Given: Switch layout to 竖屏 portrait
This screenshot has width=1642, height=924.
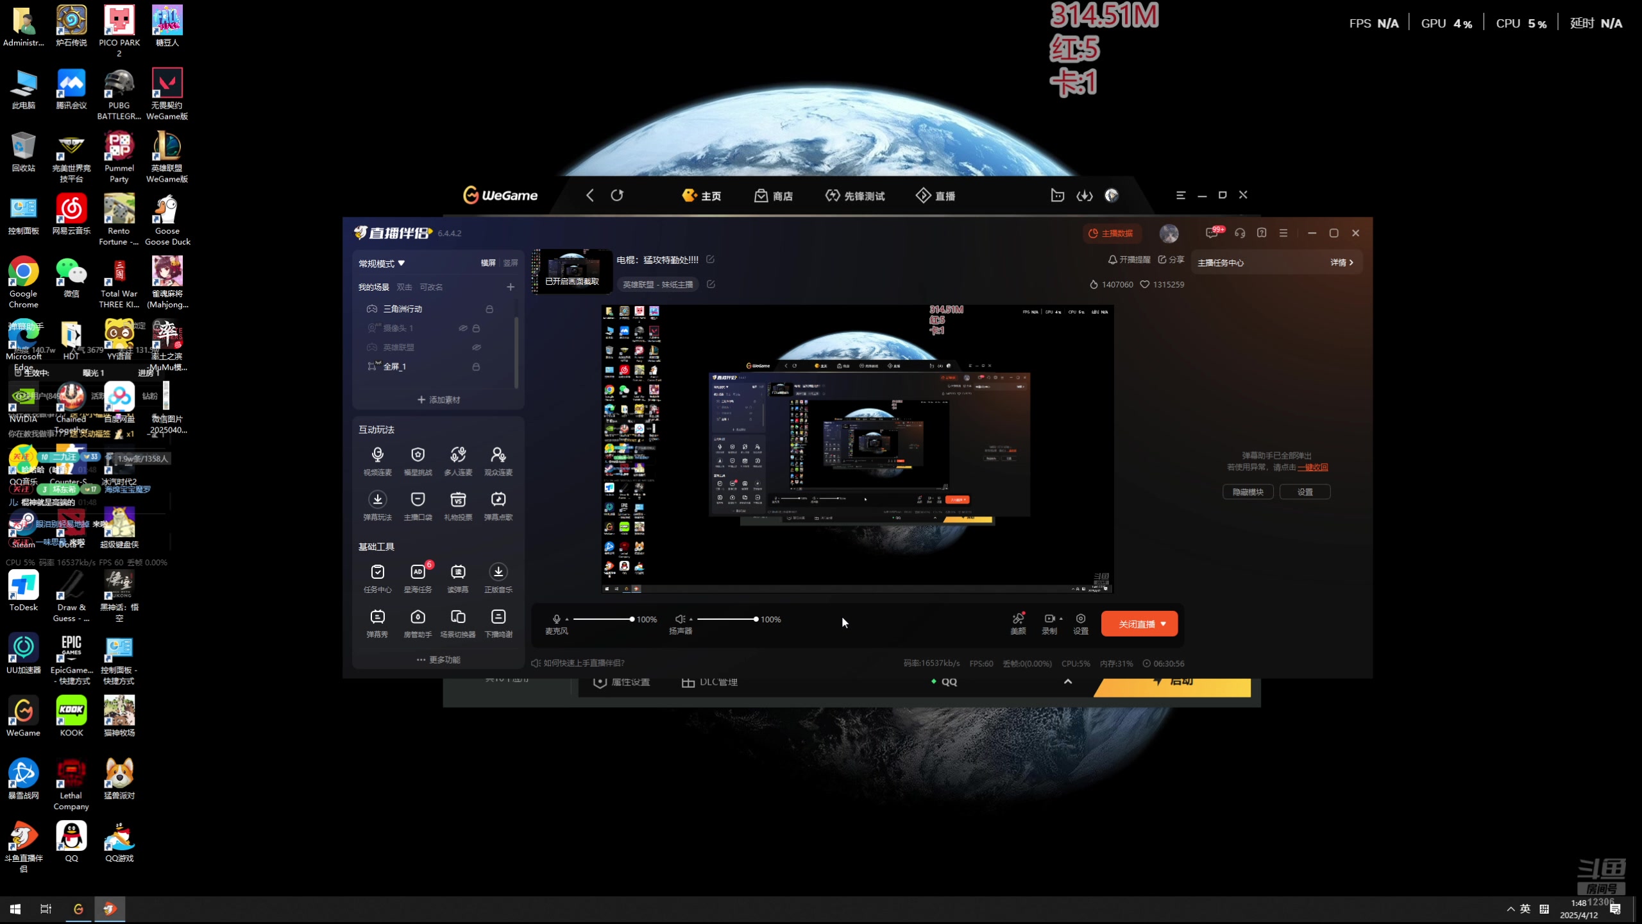Looking at the screenshot, I should tap(511, 263).
